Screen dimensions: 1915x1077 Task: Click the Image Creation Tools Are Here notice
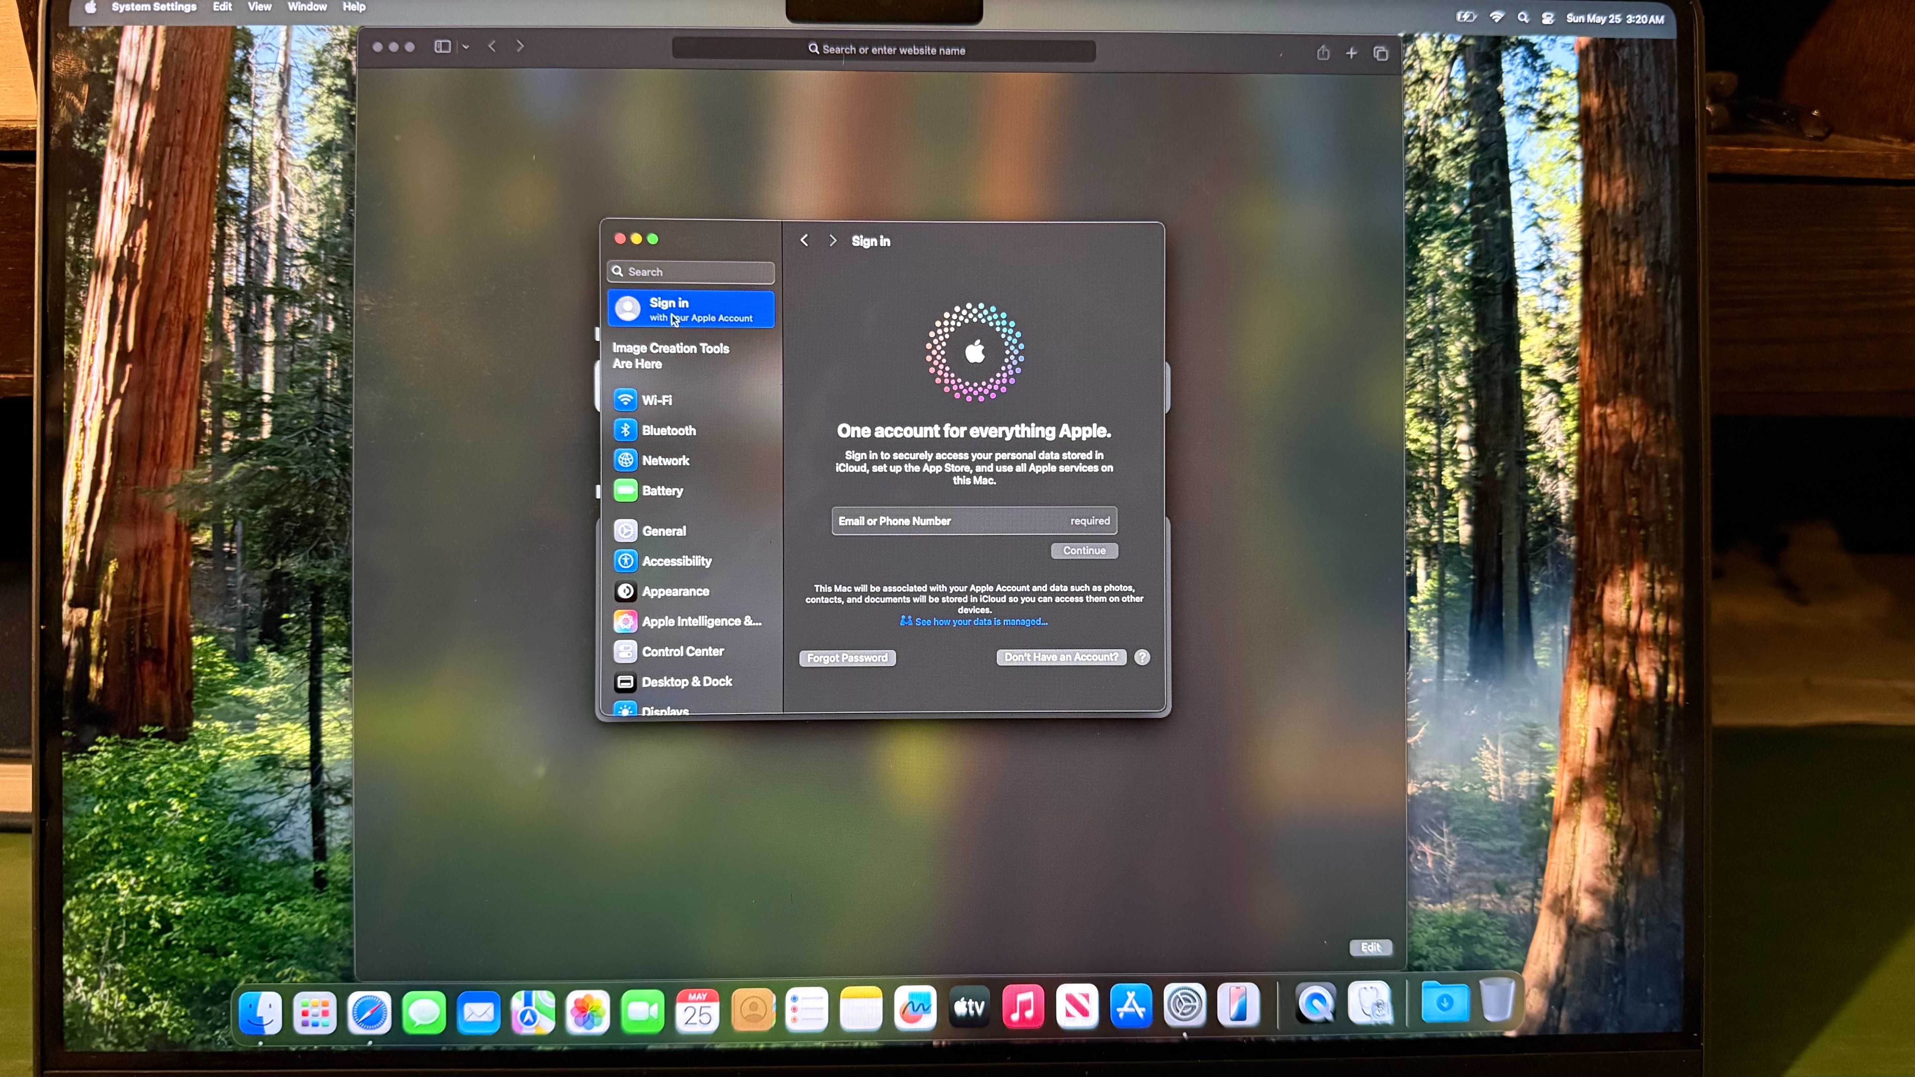point(671,356)
